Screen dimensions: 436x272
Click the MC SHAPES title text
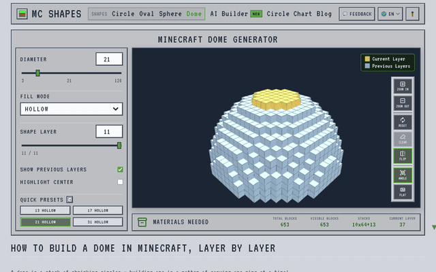57,14
